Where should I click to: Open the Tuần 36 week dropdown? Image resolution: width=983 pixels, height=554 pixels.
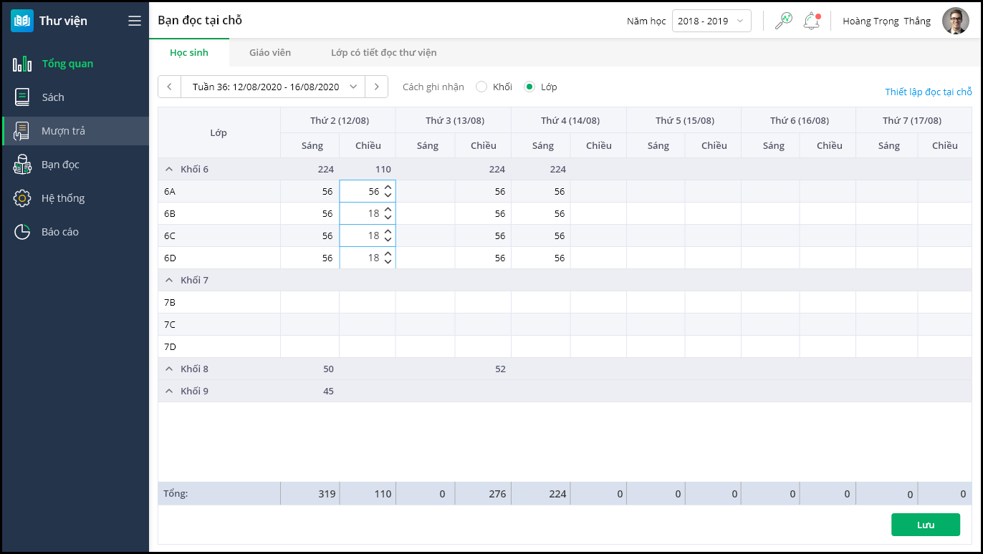pos(273,87)
